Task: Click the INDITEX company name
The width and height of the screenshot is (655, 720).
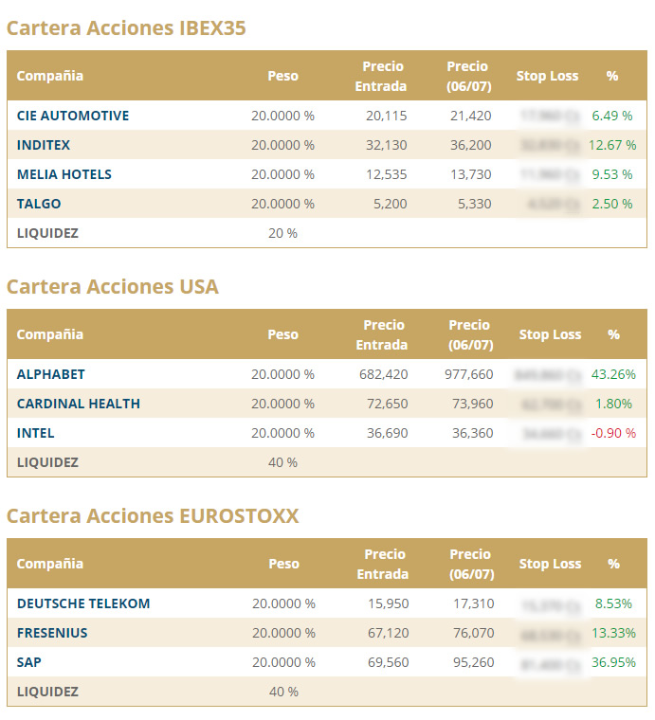Action: tap(44, 145)
